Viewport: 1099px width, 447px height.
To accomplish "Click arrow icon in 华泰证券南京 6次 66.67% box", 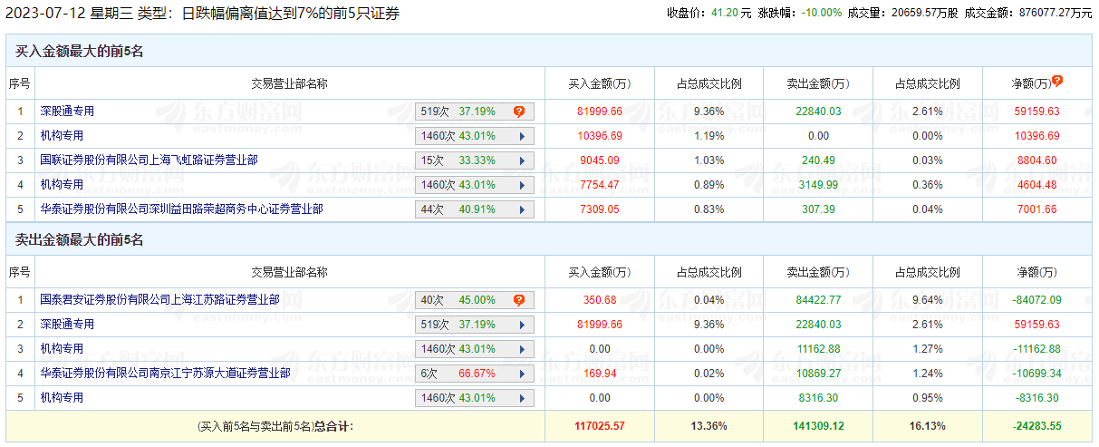I will coord(522,374).
